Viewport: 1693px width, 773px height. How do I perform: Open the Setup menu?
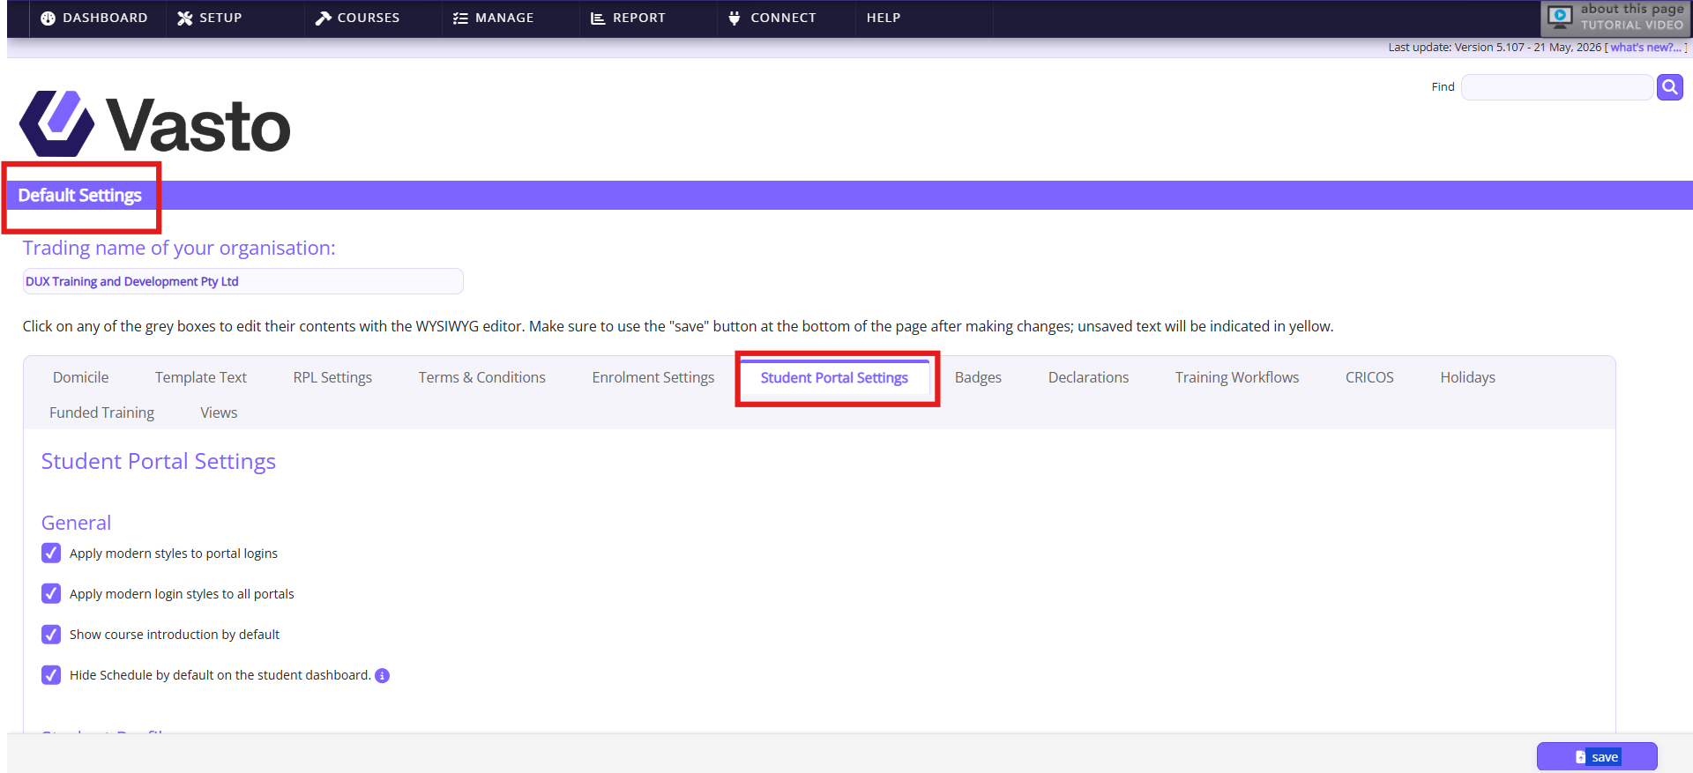[x=210, y=18]
